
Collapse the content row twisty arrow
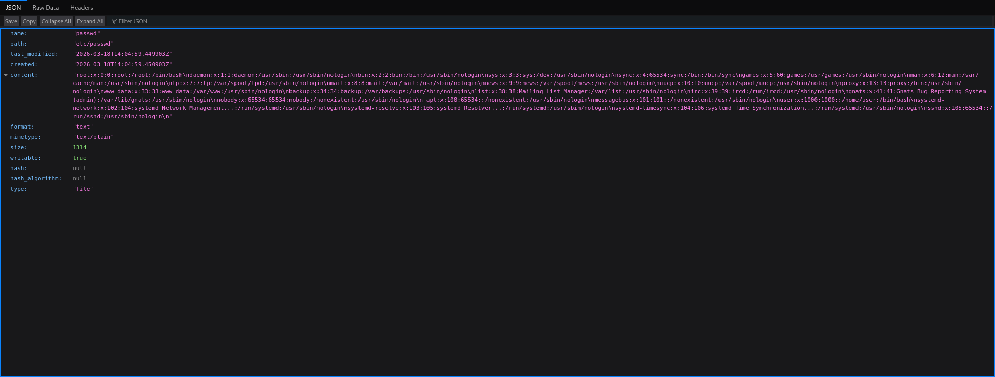[6, 75]
